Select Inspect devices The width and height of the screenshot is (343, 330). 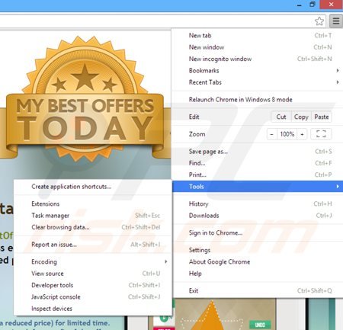coord(93,309)
